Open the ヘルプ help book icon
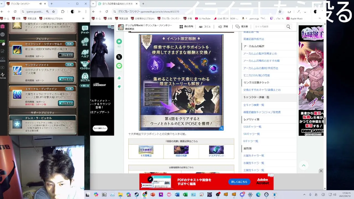354x199 pixels. pyautogui.click(x=85, y=54)
